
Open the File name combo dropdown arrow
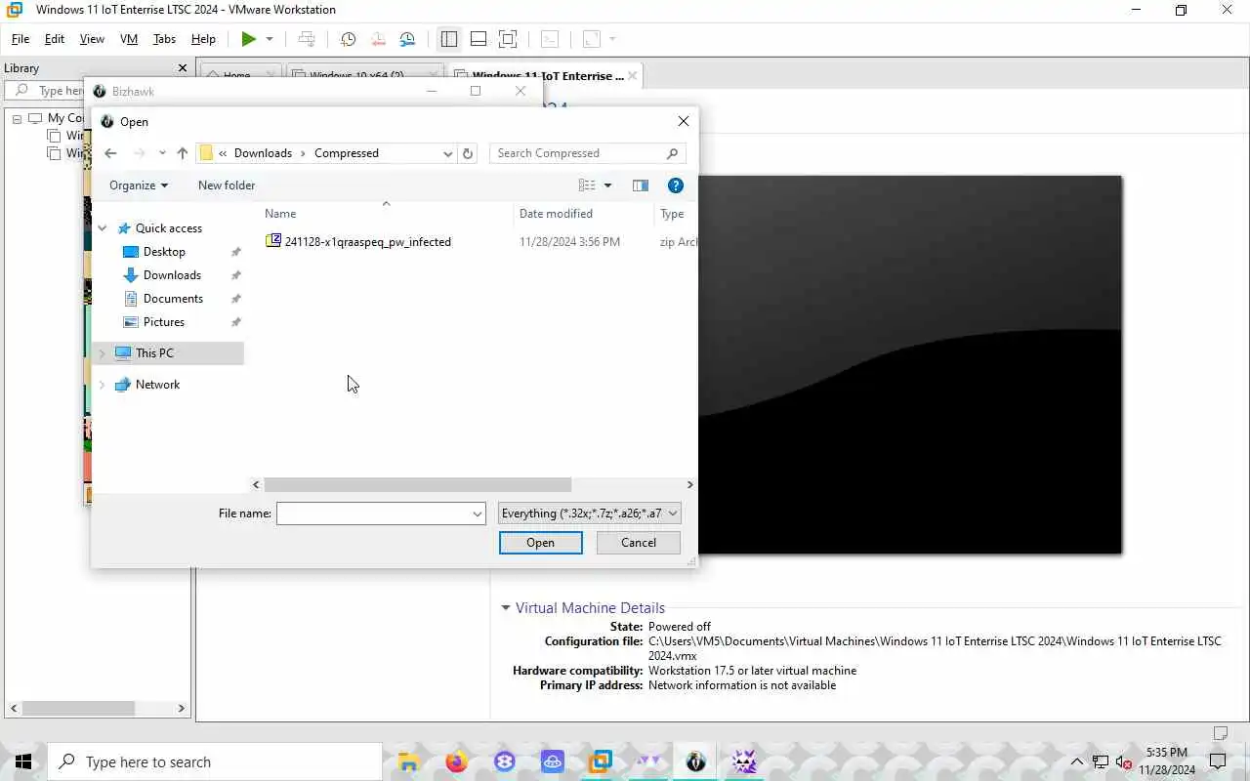[x=477, y=514]
